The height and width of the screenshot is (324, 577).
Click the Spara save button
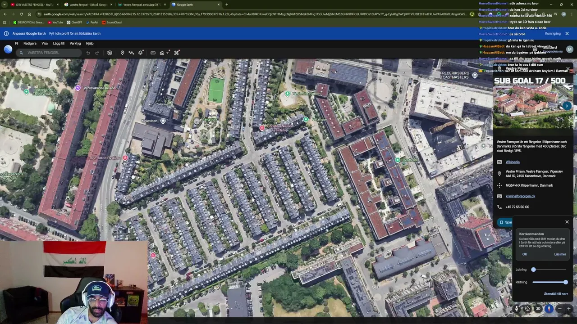pyautogui.click(x=505, y=222)
